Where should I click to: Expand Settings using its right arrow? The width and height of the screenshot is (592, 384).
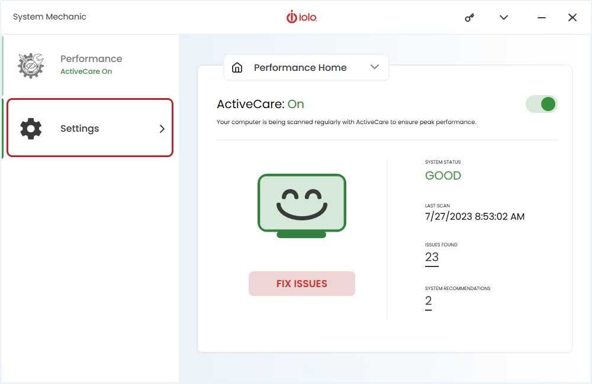pyautogui.click(x=162, y=129)
